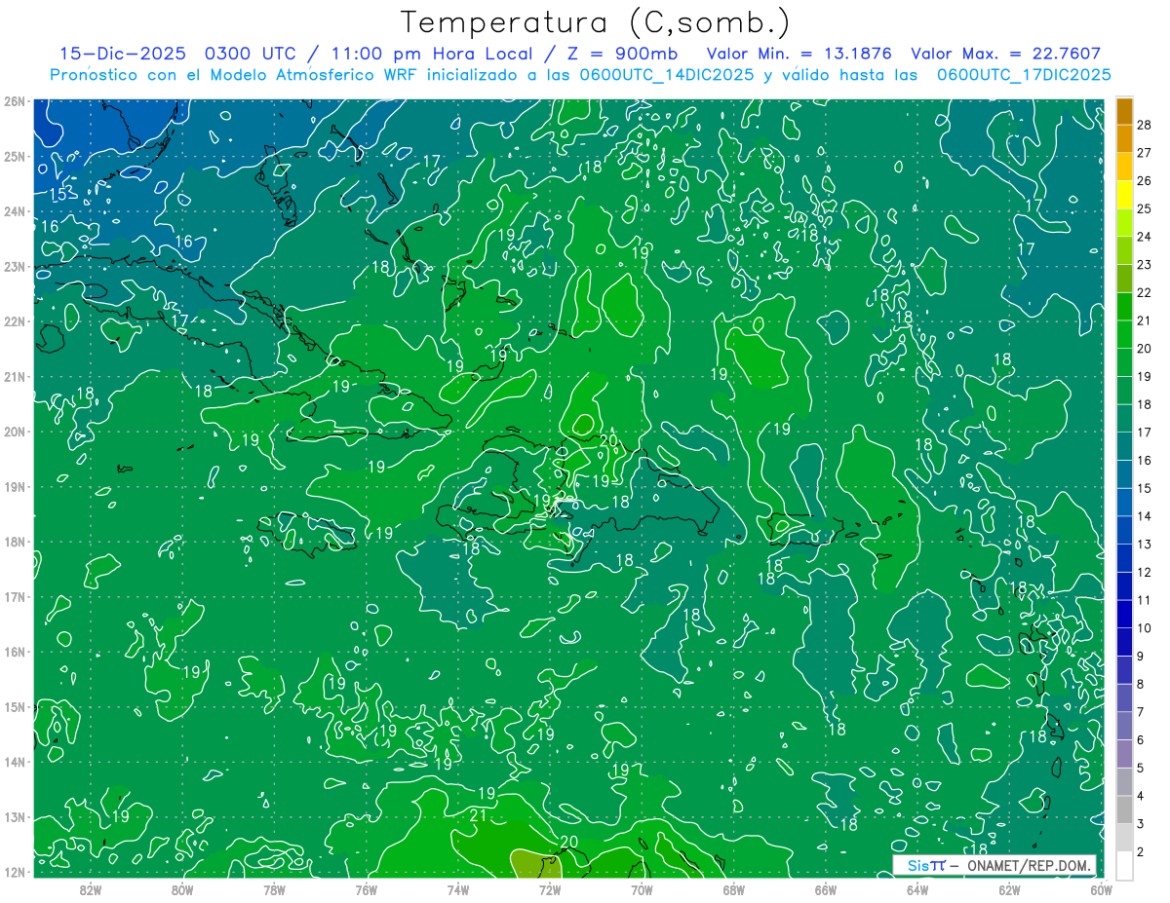Screen dimensions: 1170x903
Task: Click the '17N' latitude axis label
Action: (15, 597)
